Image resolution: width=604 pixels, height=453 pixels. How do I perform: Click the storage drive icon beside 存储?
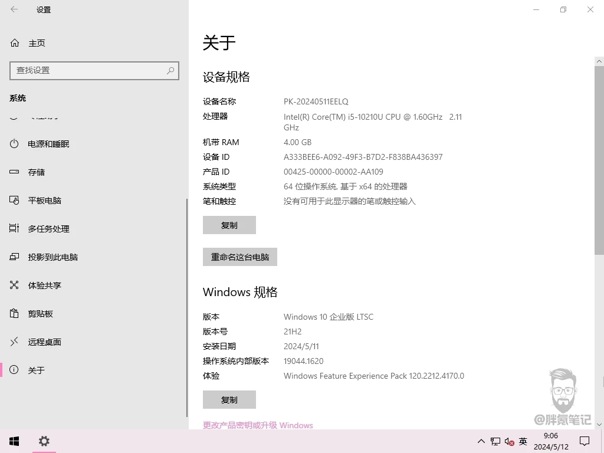click(x=14, y=172)
